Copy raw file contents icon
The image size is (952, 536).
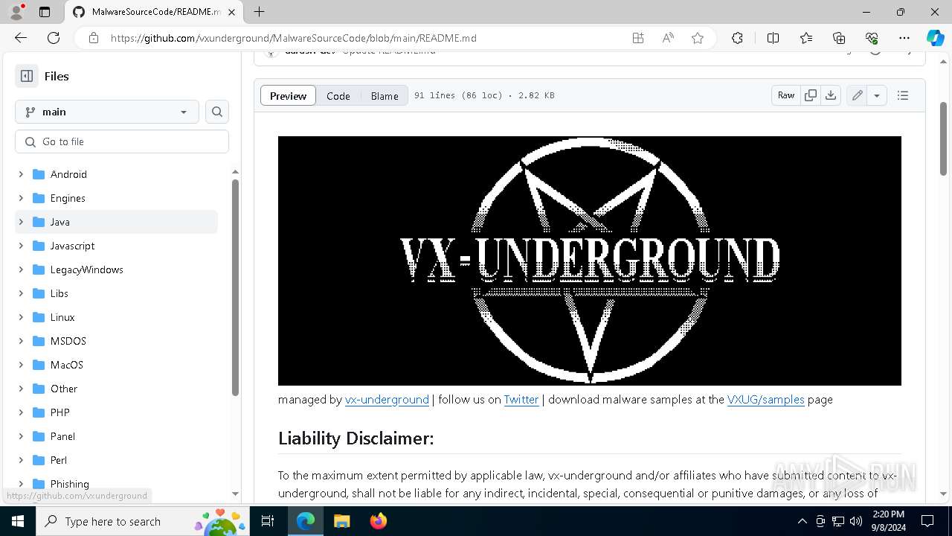811,95
